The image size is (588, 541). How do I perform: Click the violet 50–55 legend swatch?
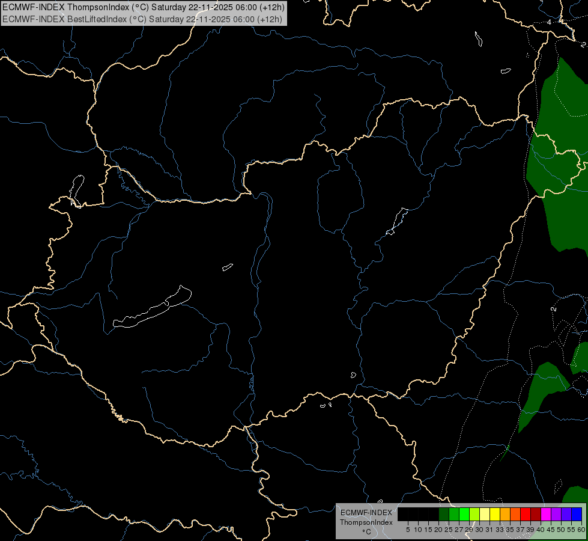(566, 514)
